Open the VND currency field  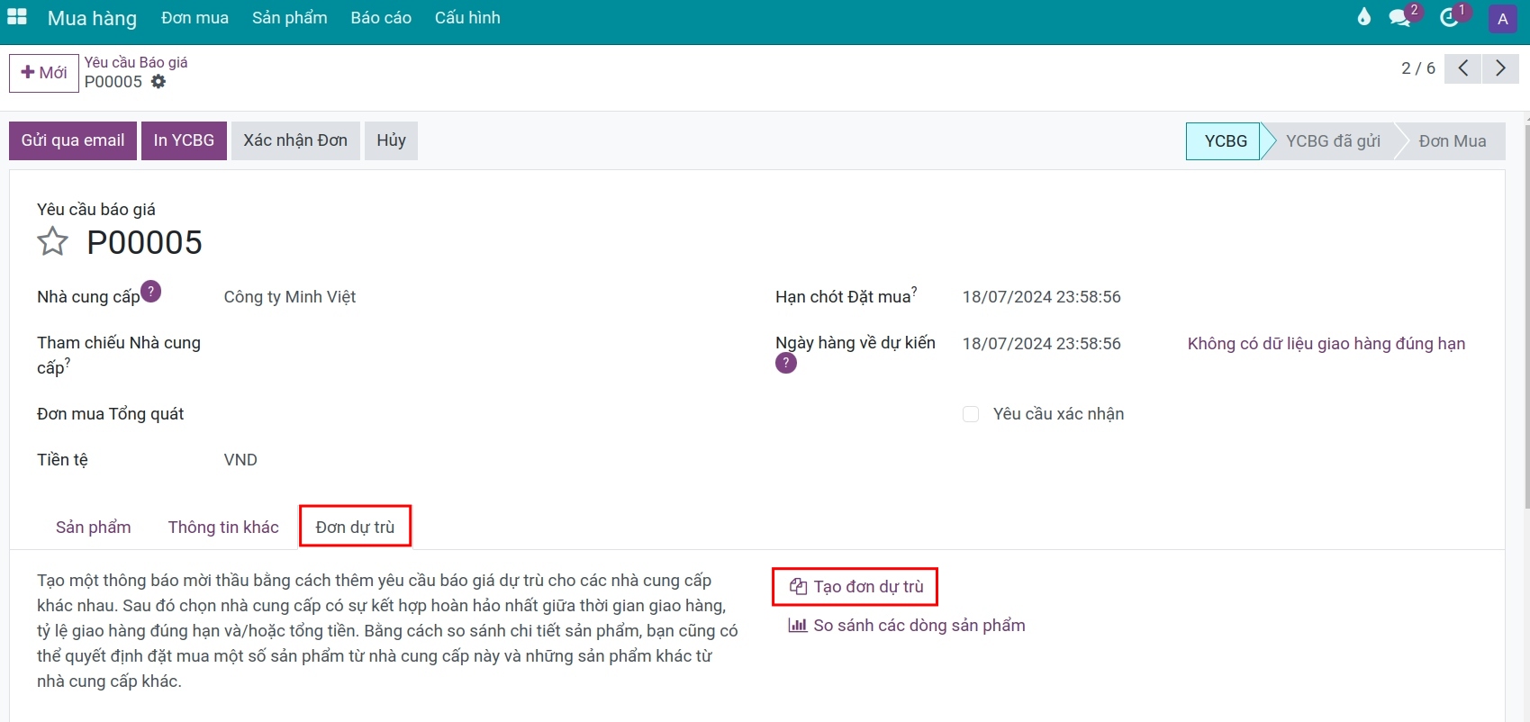click(240, 460)
